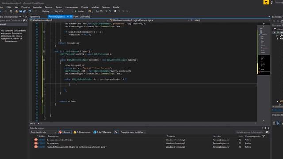
Task: Pin the Lista de errores panel
Action: pos(265,128)
